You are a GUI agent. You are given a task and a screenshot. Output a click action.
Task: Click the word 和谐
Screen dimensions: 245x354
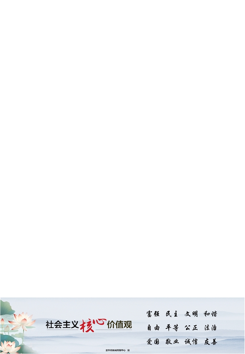pos(210,314)
